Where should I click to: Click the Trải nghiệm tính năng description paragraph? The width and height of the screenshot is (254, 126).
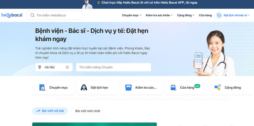click(92, 53)
